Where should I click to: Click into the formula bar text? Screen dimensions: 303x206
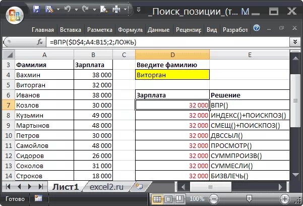click(168, 42)
